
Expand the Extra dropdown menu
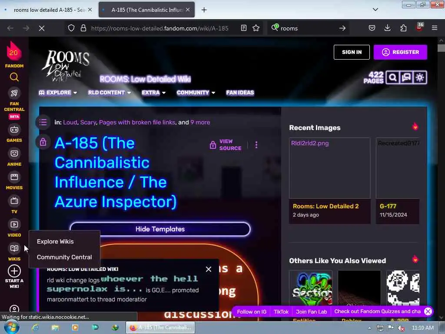pos(153,93)
